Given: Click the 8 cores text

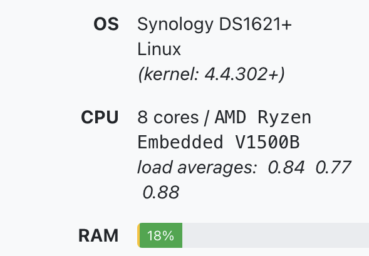Looking at the screenshot, I should click(168, 117).
